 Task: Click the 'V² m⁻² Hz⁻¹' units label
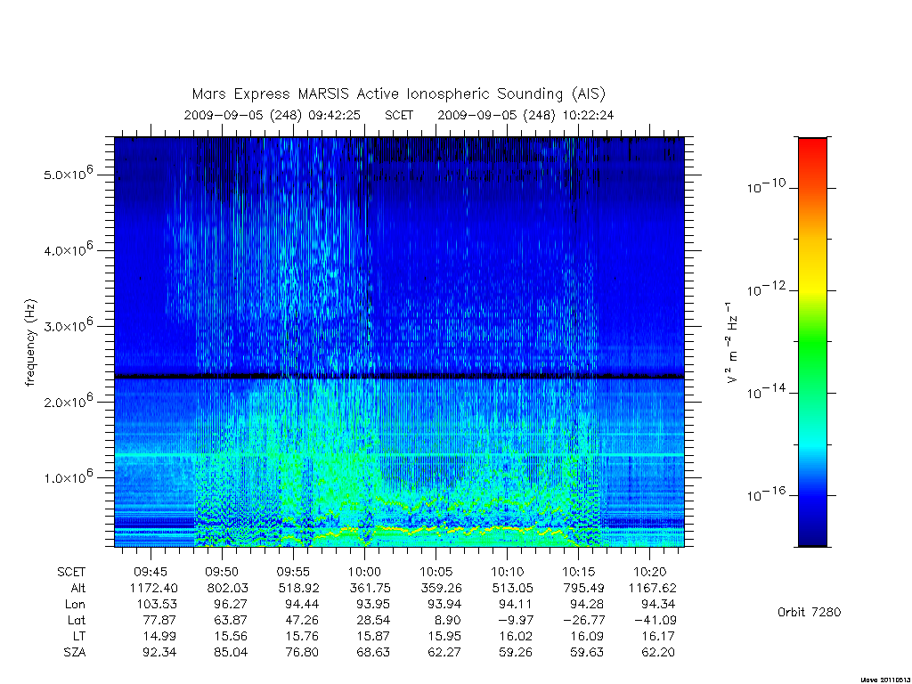pyautogui.click(x=732, y=343)
